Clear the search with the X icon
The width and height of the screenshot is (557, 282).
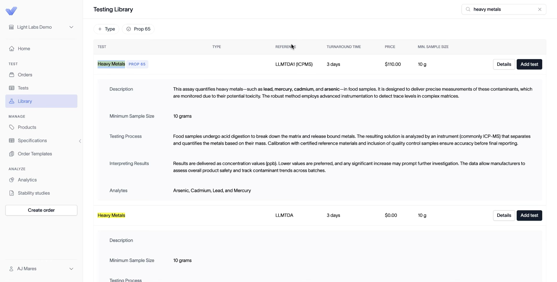(x=540, y=9)
